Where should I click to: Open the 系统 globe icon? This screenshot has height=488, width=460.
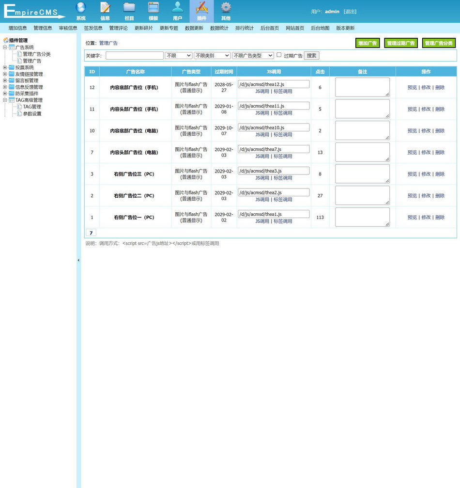(x=81, y=8)
